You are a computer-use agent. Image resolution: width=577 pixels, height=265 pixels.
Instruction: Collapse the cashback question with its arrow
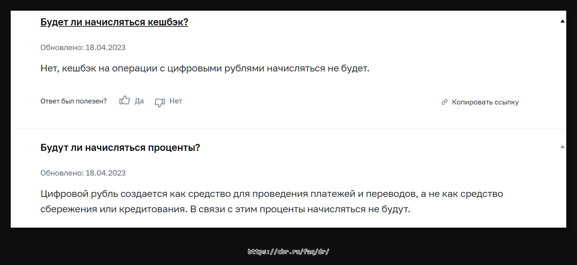coord(562,21)
